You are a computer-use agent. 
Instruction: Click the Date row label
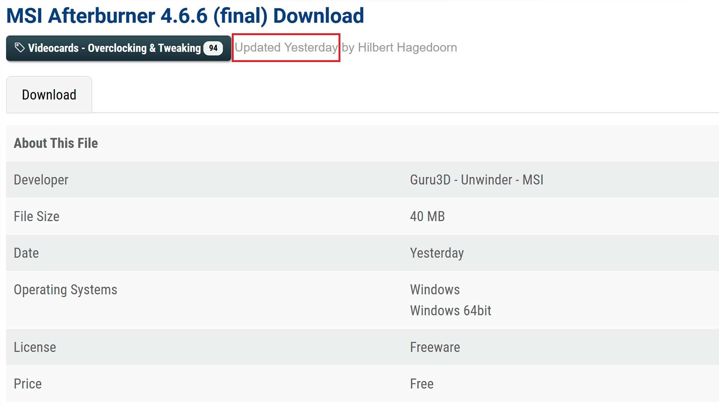point(26,253)
